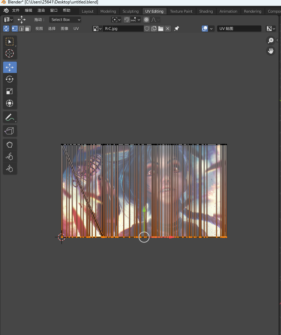Viewport: 281px width, 335px height.
Task: Open the 编辑 menu
Action: [29, 10]
